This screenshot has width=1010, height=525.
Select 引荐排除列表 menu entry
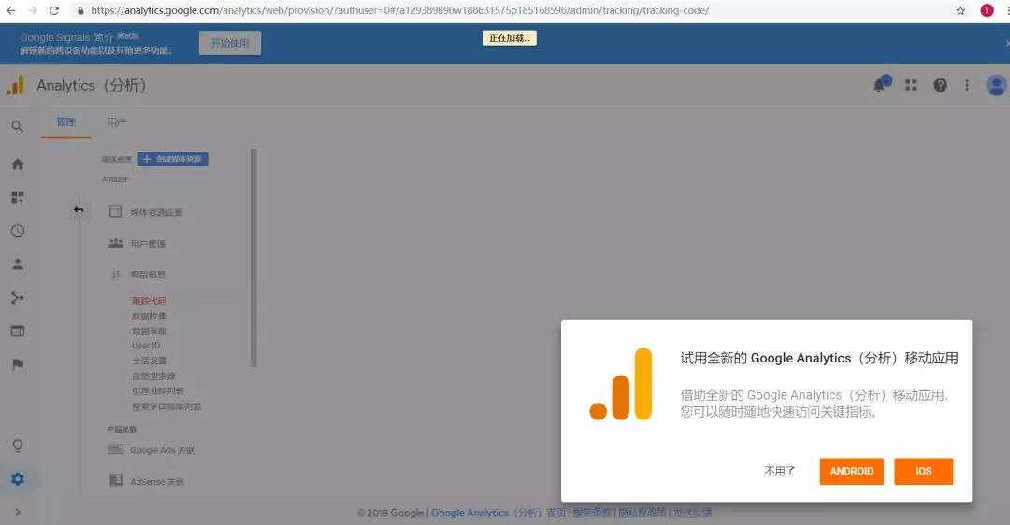point(158,390)
